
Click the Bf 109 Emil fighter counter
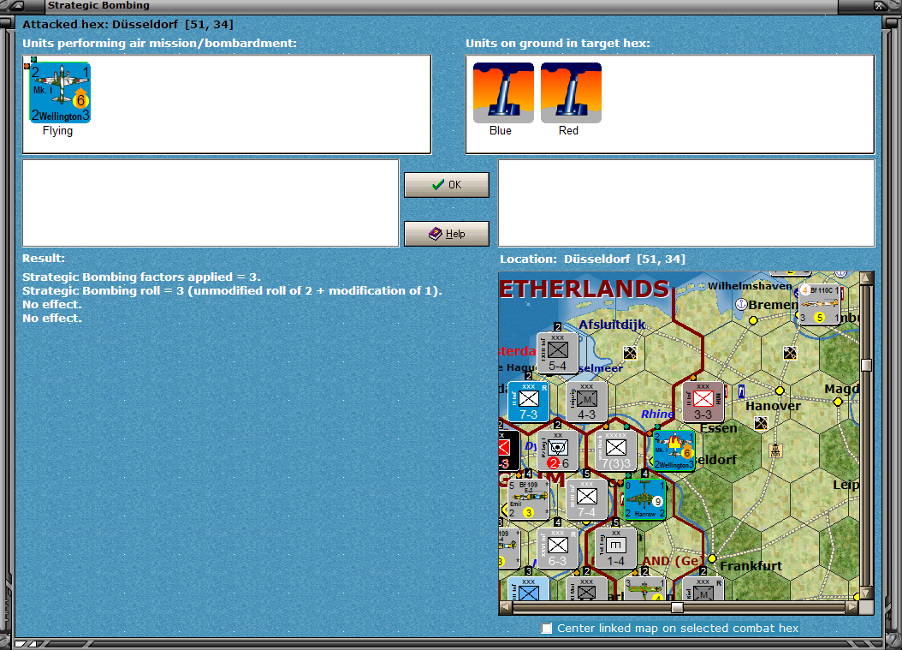[528, 499]
